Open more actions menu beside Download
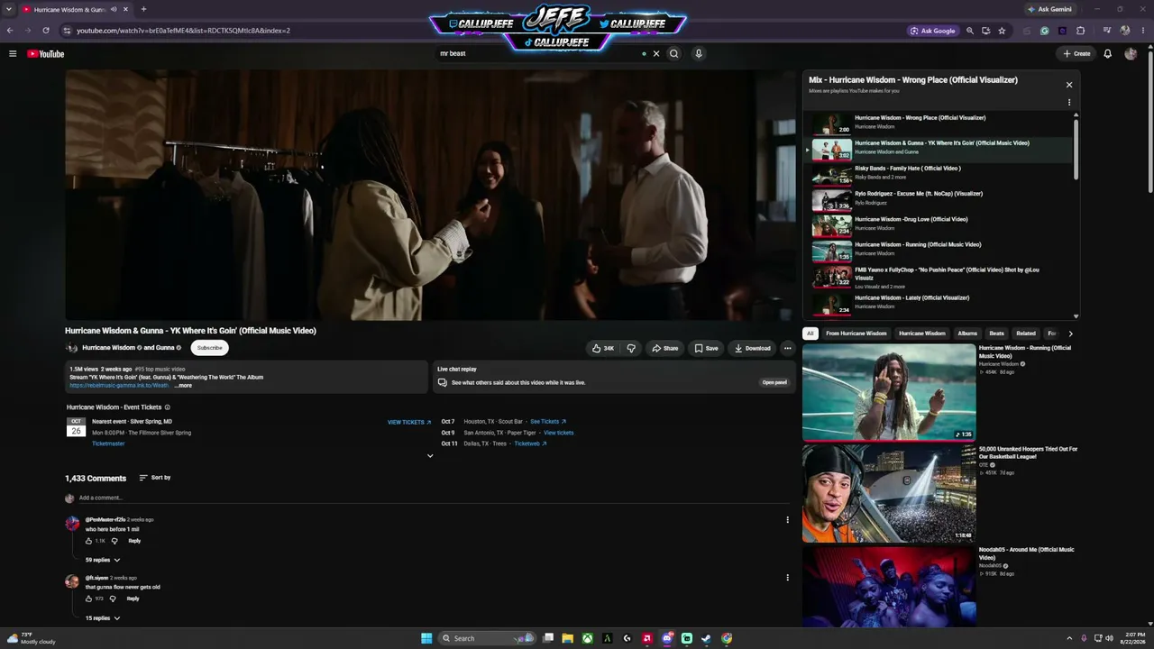Viewport: 1154px width, 649px height. (787, 348)
